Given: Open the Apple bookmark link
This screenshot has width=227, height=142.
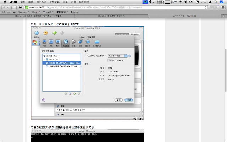Looking at the screenshot, I should coord(74,12).
